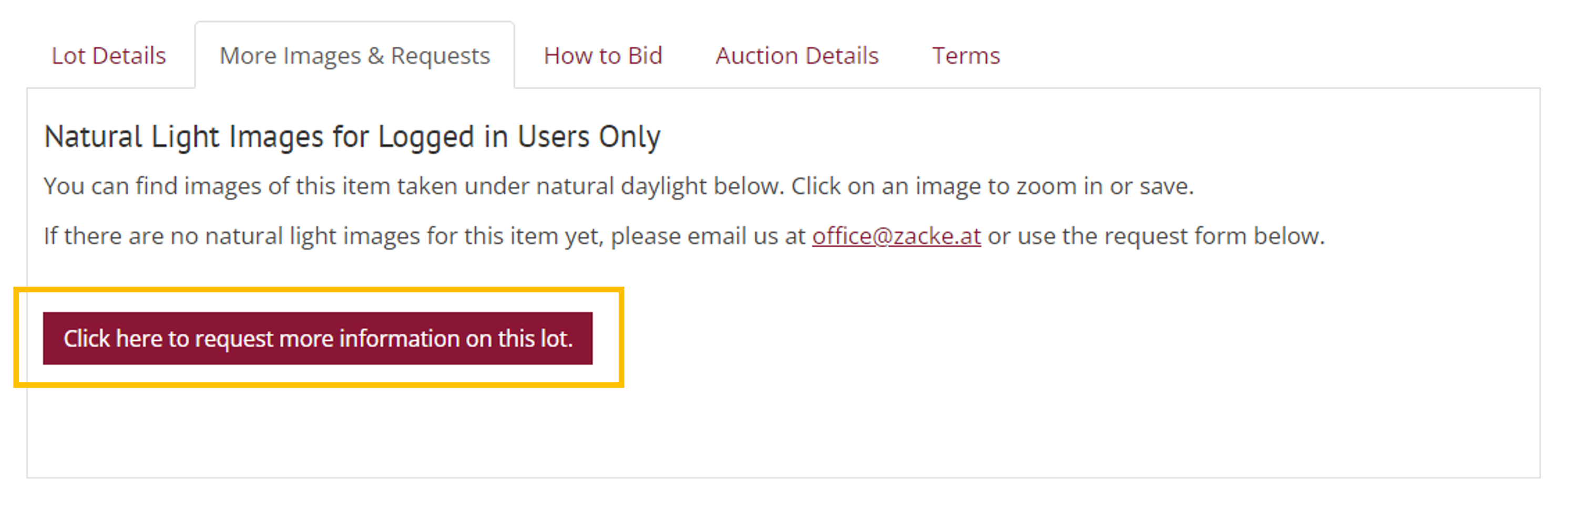Read bidding instructions in How to Bid

click(x=602, y=56)
